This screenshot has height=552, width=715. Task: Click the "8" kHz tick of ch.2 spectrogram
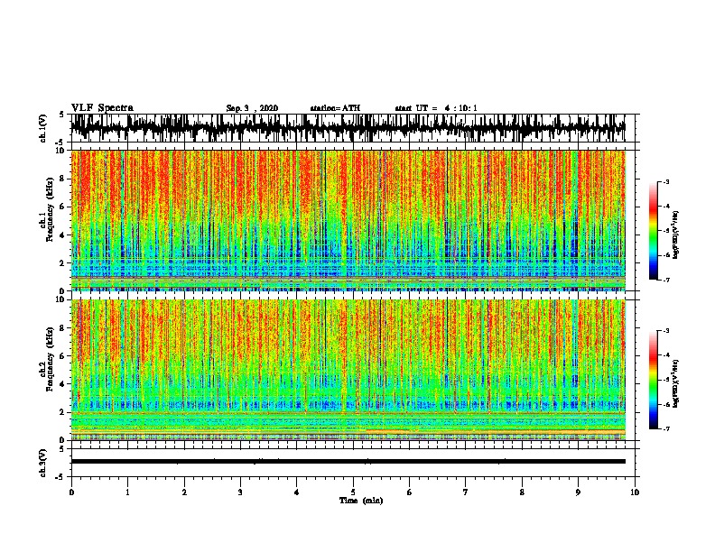point(63,328)
